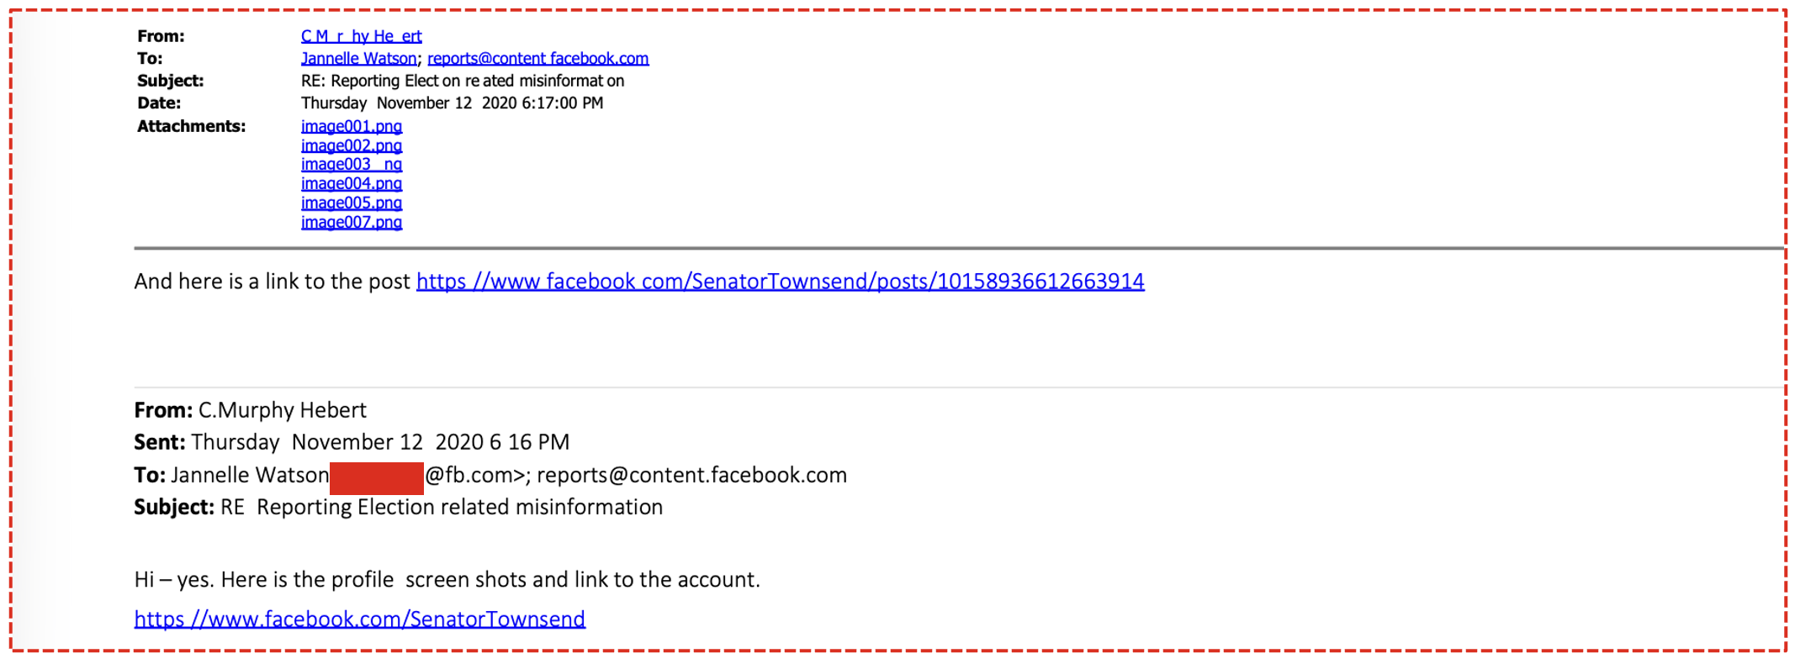Click the red redaction box after Jannelle Watson
This screenshot has width=1795, height=664.
376,477
